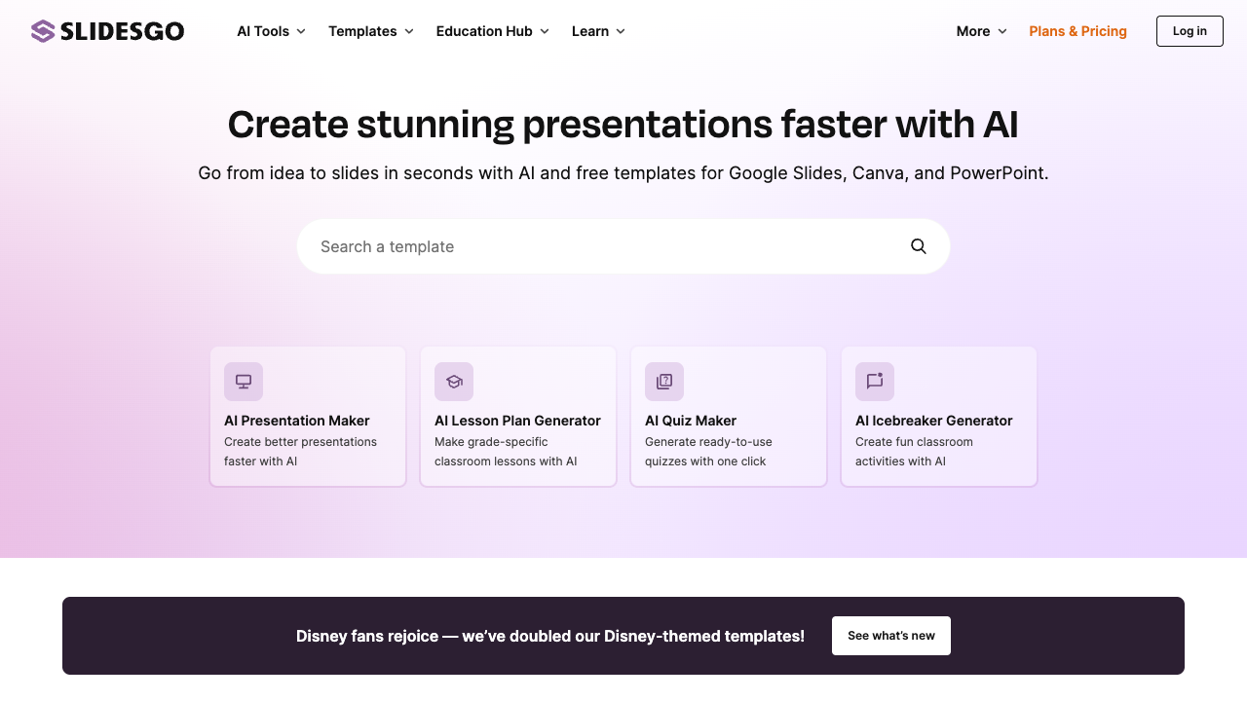Open the Education Hub dropdown
The height and width of the screenshot is (701, 1247).
(x=491, y=31)
